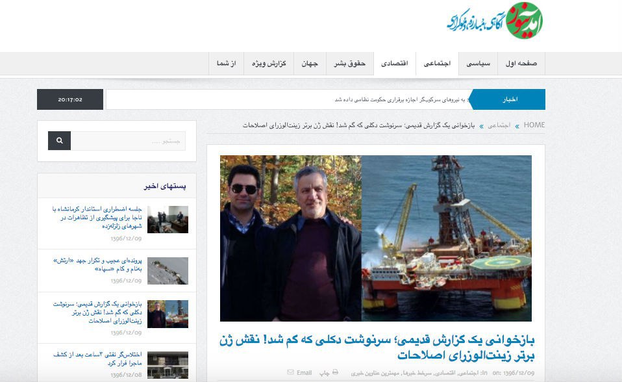Click the oil rig post thumbnail in sidebar
Viewport: 622px width, 382px height.
click(168, 314)
